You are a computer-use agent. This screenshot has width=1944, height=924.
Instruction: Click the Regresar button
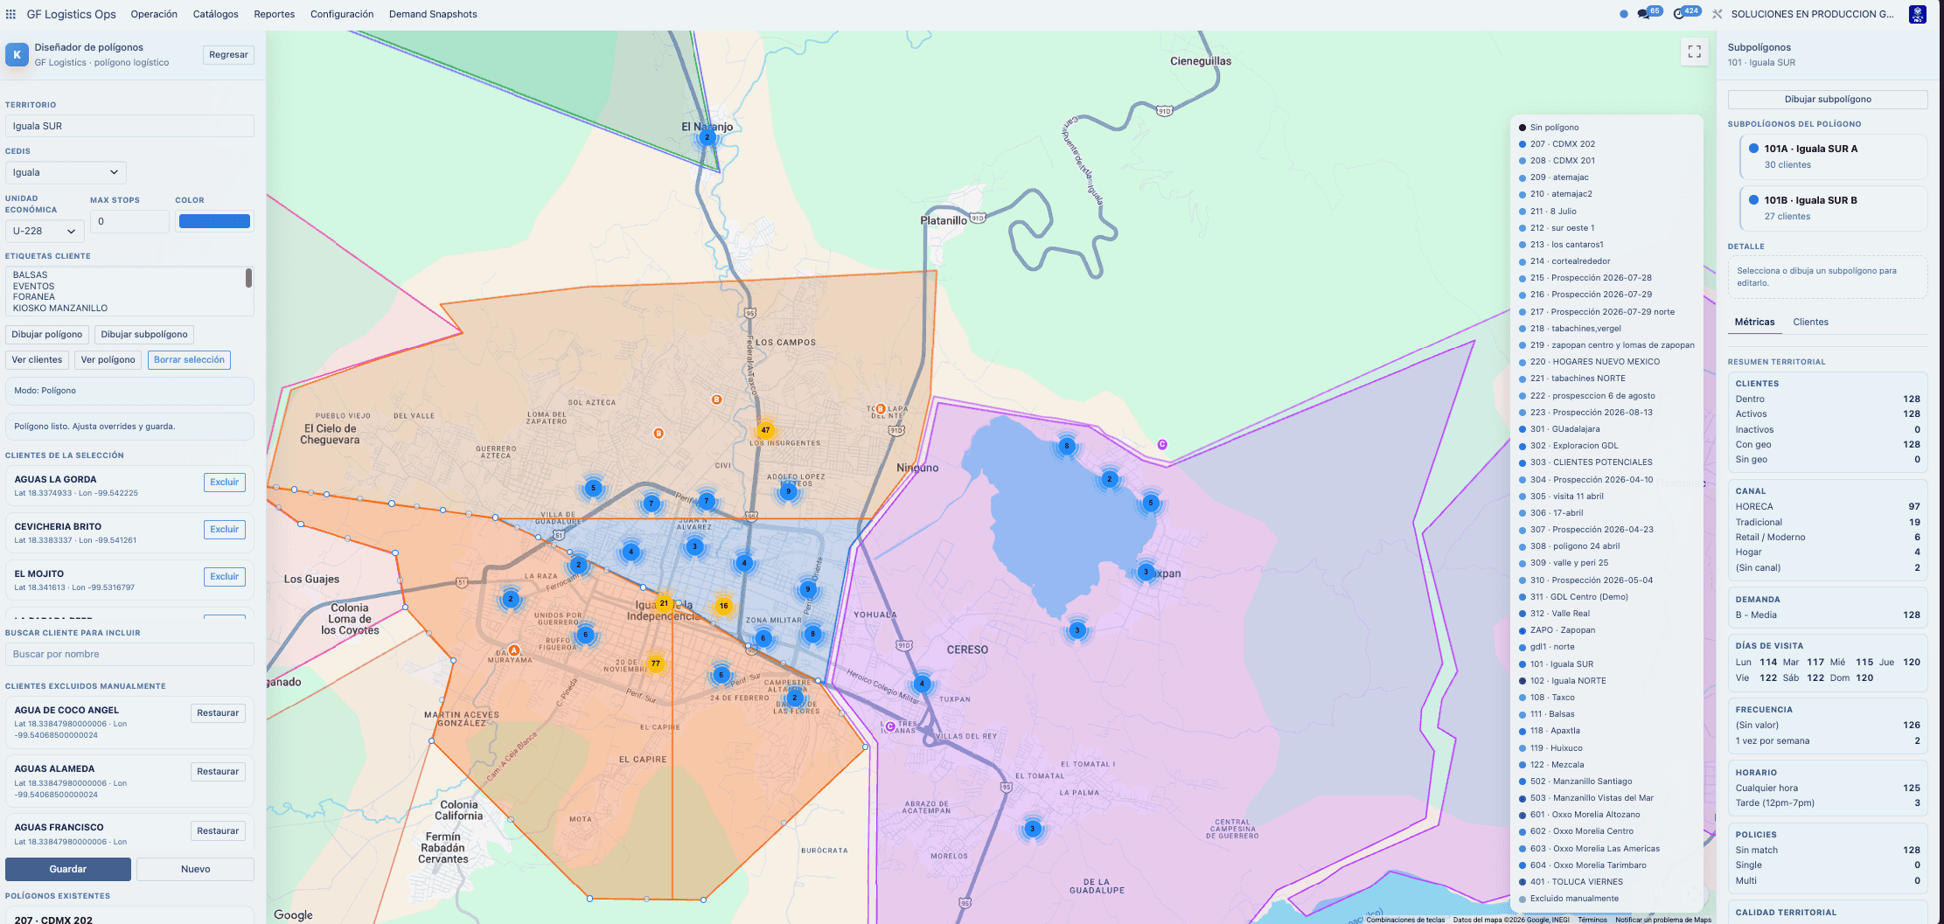[x=228, y=54]
